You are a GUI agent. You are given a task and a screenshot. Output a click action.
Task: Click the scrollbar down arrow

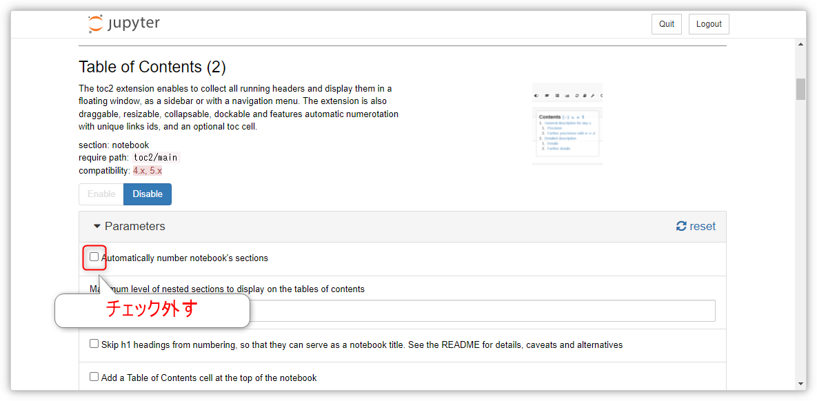pyautogui.click(x=801, y=384)
